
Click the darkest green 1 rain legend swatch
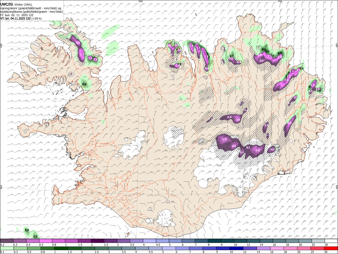[x=61, y=248]
